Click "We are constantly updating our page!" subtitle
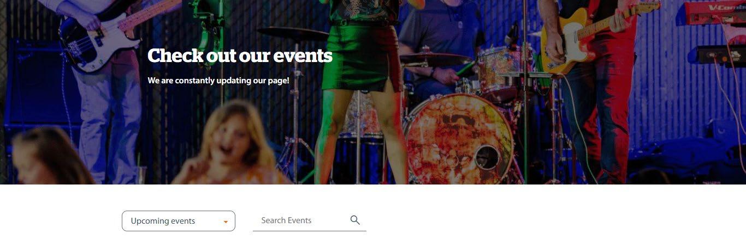This screenshot has height=246, width=746. tap(218, 81)
